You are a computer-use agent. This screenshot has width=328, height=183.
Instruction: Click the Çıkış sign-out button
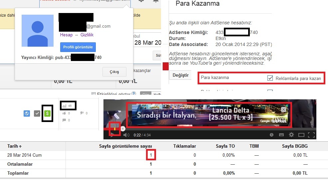(114, 72)
